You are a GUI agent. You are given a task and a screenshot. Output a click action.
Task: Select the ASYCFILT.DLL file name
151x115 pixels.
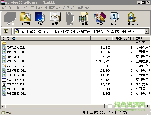pyautogui.click(x=17, y=52)
